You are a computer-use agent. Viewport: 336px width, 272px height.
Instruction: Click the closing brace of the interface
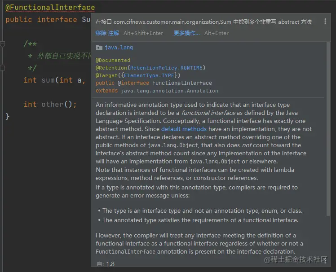pos(7,116)
